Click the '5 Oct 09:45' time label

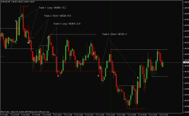47,115
